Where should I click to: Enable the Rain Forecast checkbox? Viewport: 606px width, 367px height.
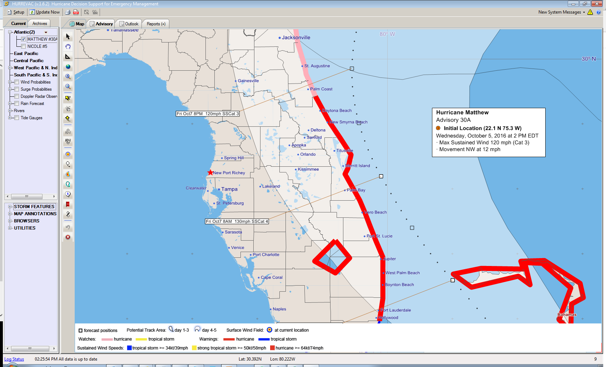click(17, 104)
